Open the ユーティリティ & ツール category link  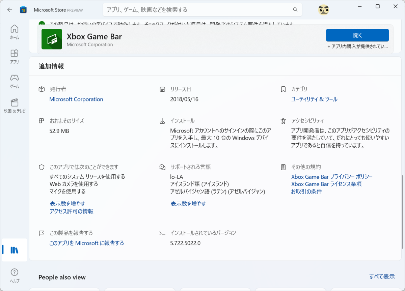point(314,99)
